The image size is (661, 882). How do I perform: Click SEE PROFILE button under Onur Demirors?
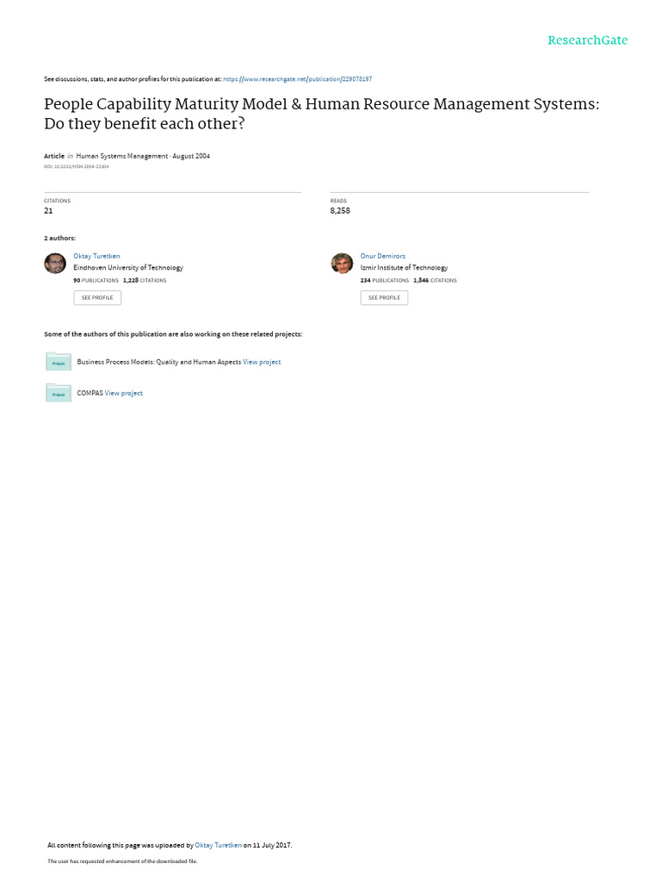pyautogui.click(x=384, y=297)
